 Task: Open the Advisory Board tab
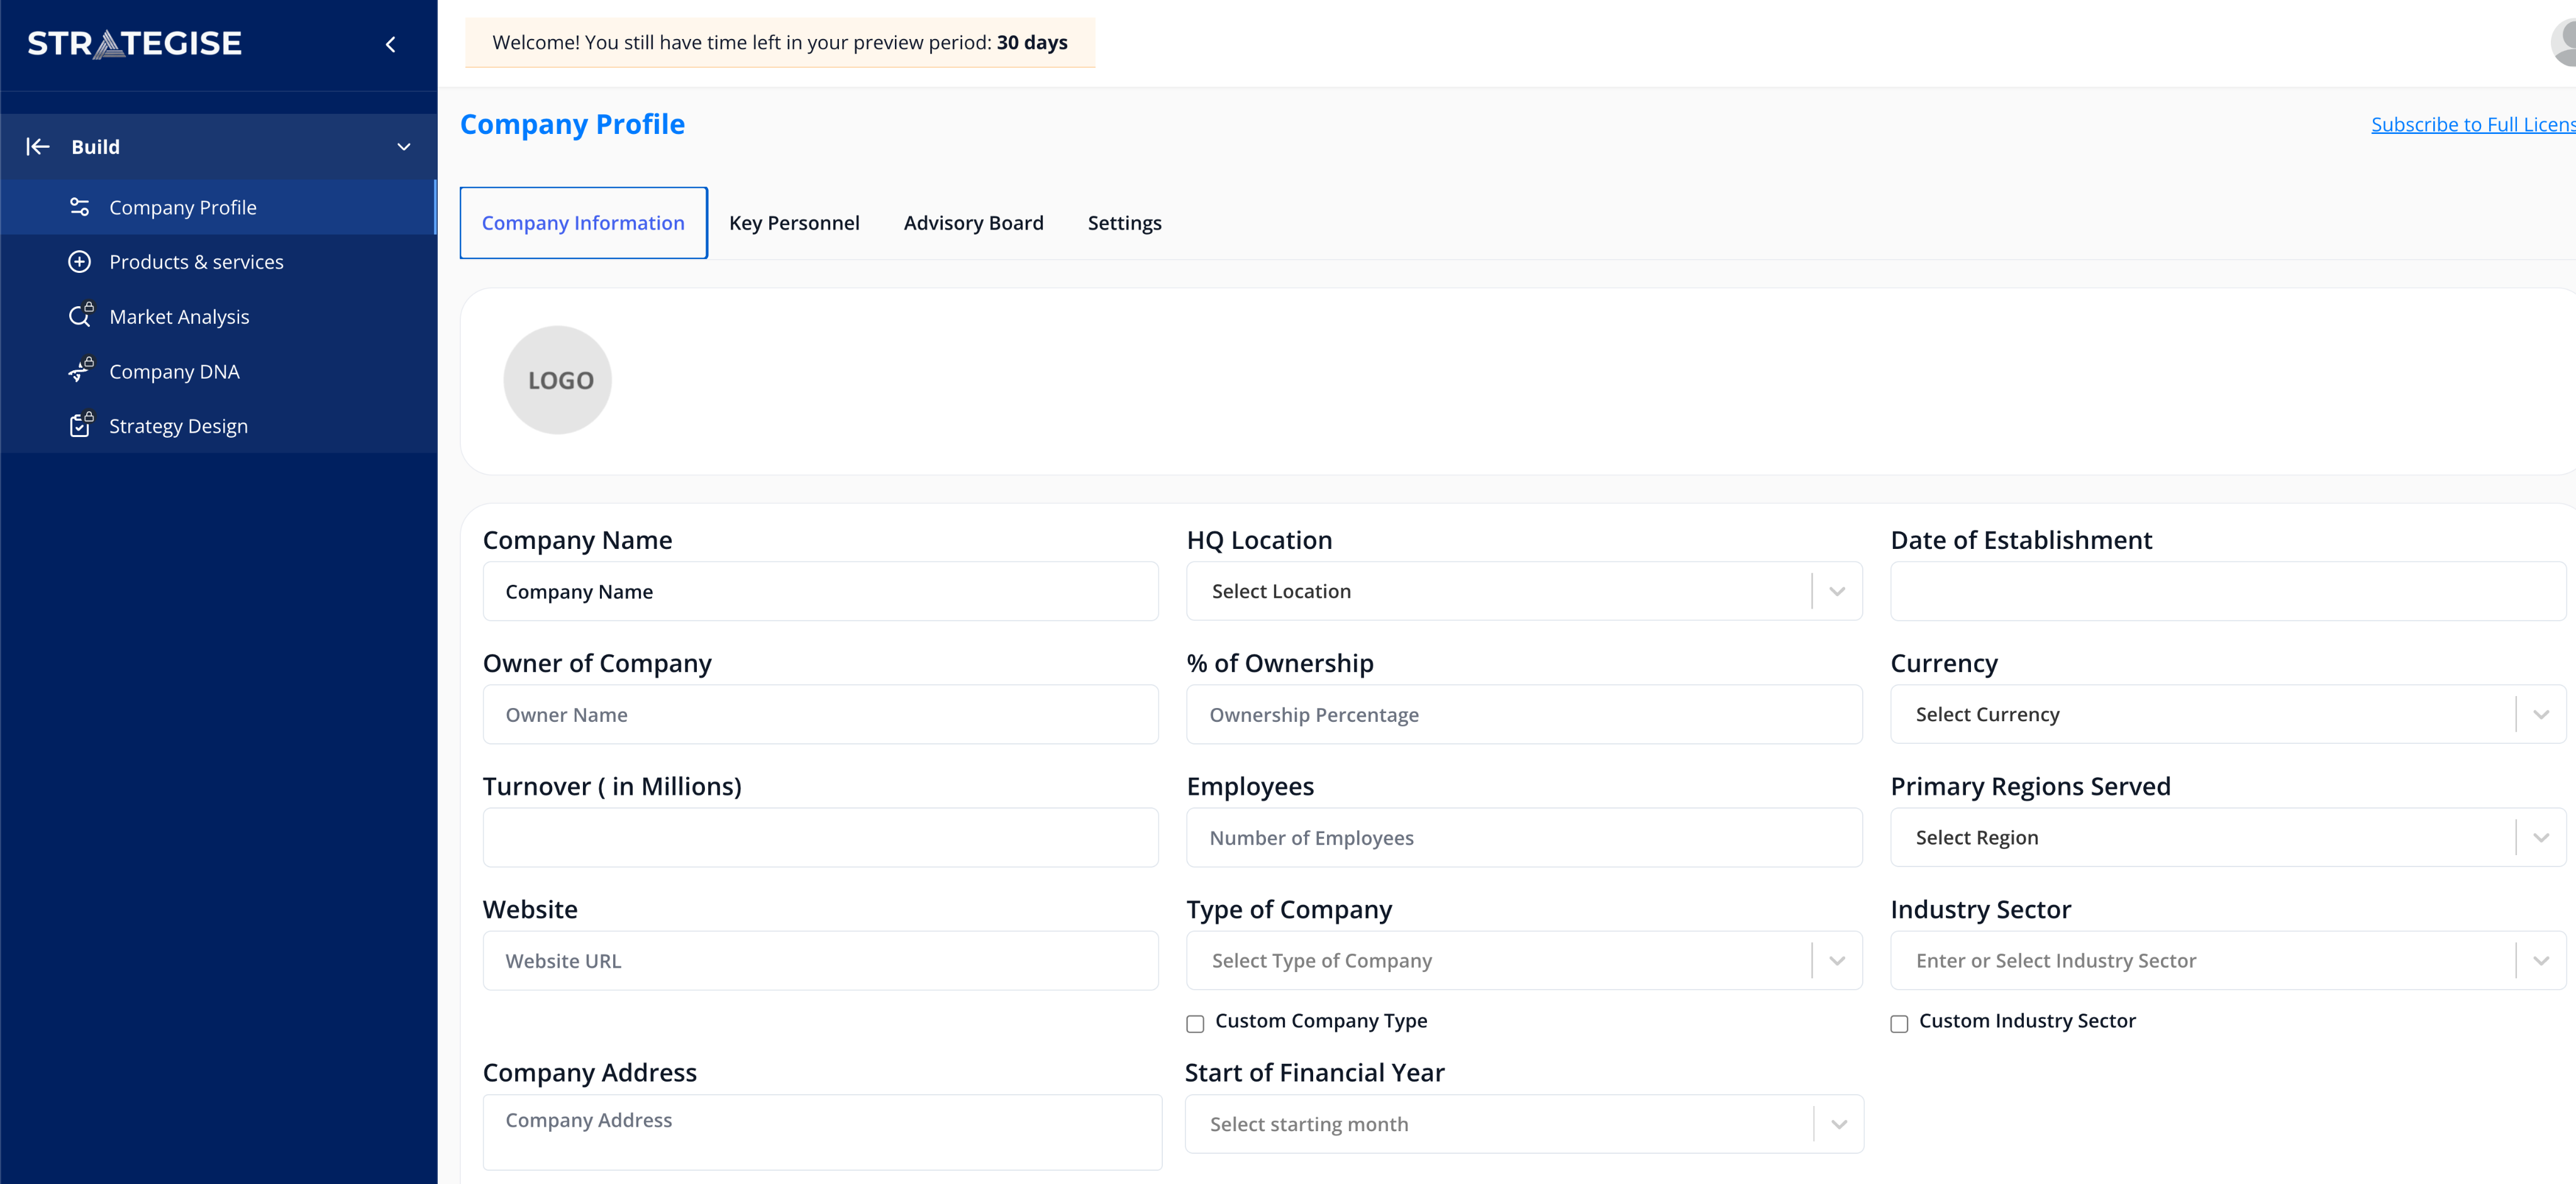[x=973, y=222]
